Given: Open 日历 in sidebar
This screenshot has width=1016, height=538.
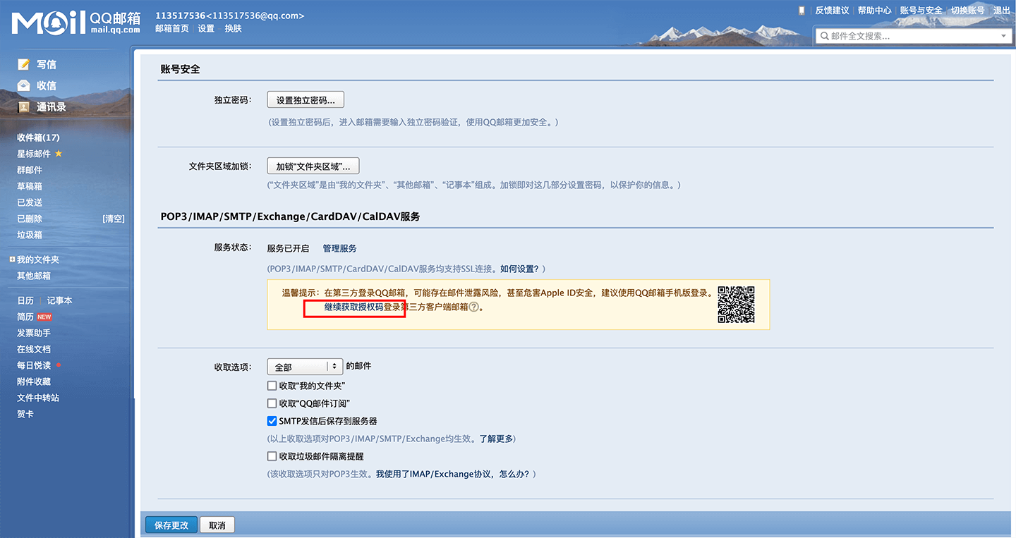Looking at the screenshot, I should click(25, 300).
